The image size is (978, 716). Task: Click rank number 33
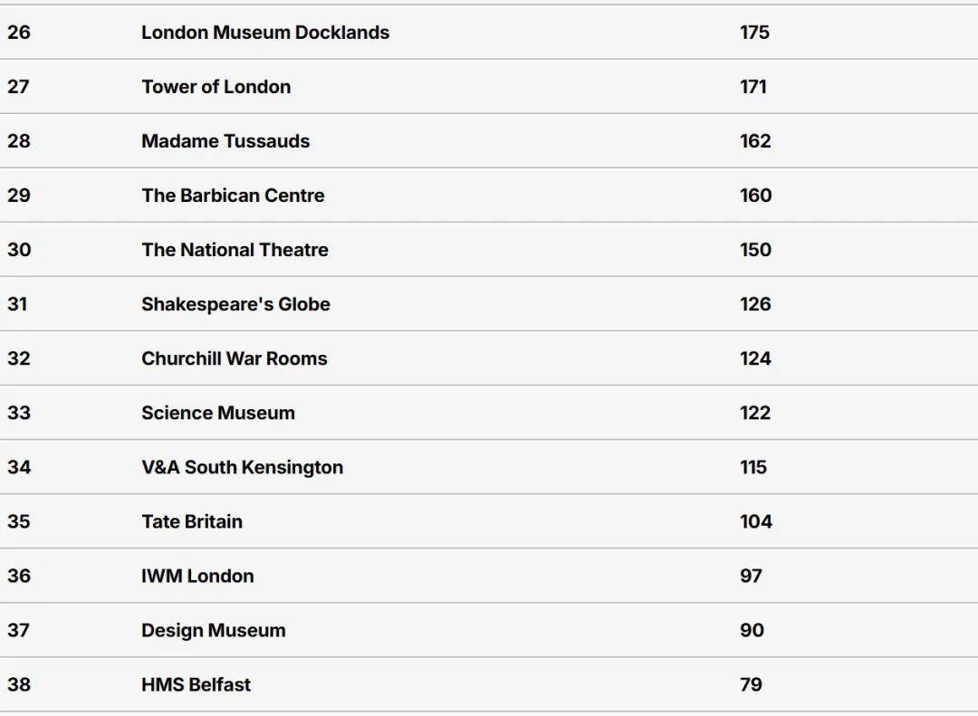19,413
